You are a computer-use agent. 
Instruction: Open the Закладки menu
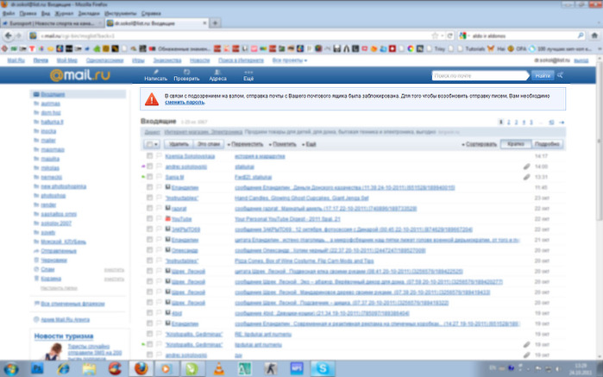(89, 14)
